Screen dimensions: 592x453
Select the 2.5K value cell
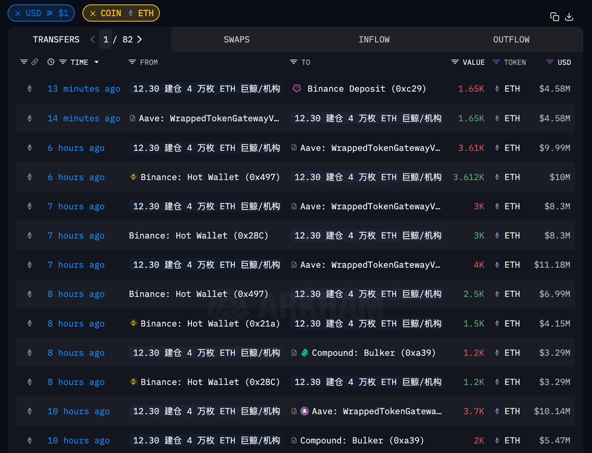474,294
